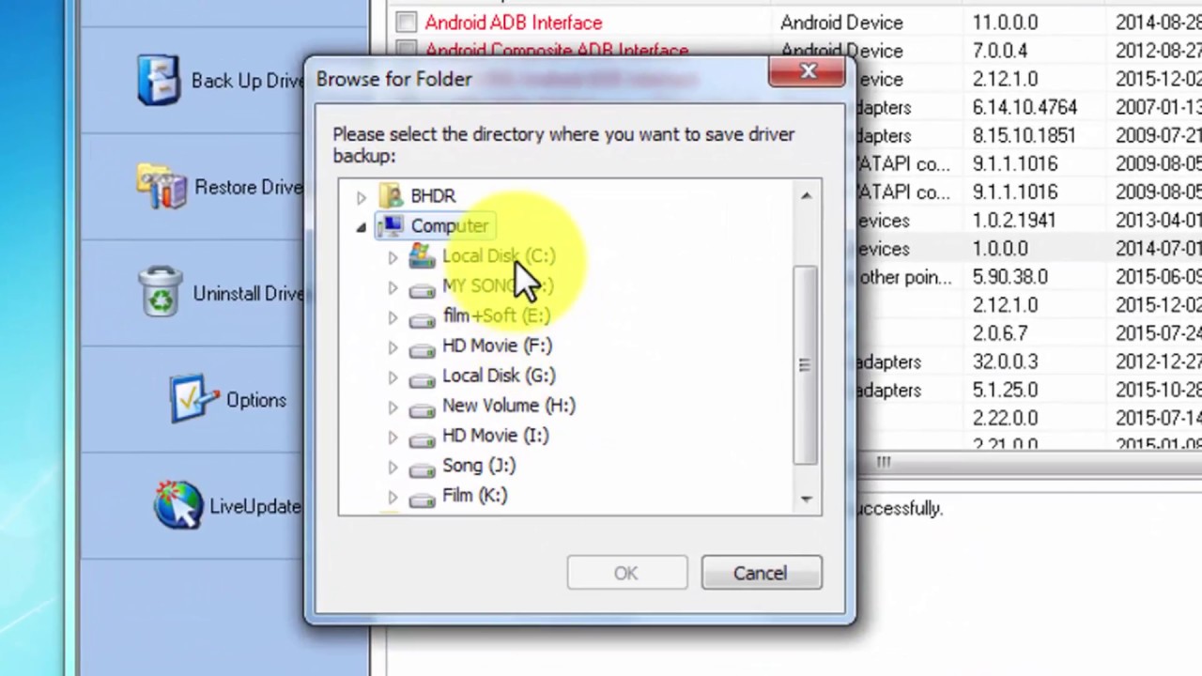1202x676 pixels.
Task: Expand HD Movie (I:) node
Action: (393, 438)
